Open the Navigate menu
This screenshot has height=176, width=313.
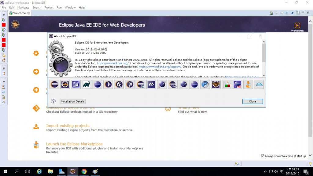[23, 7]
